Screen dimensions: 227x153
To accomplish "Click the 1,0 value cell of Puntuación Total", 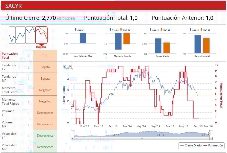I will pyautogui.click(x=45, y=55).
